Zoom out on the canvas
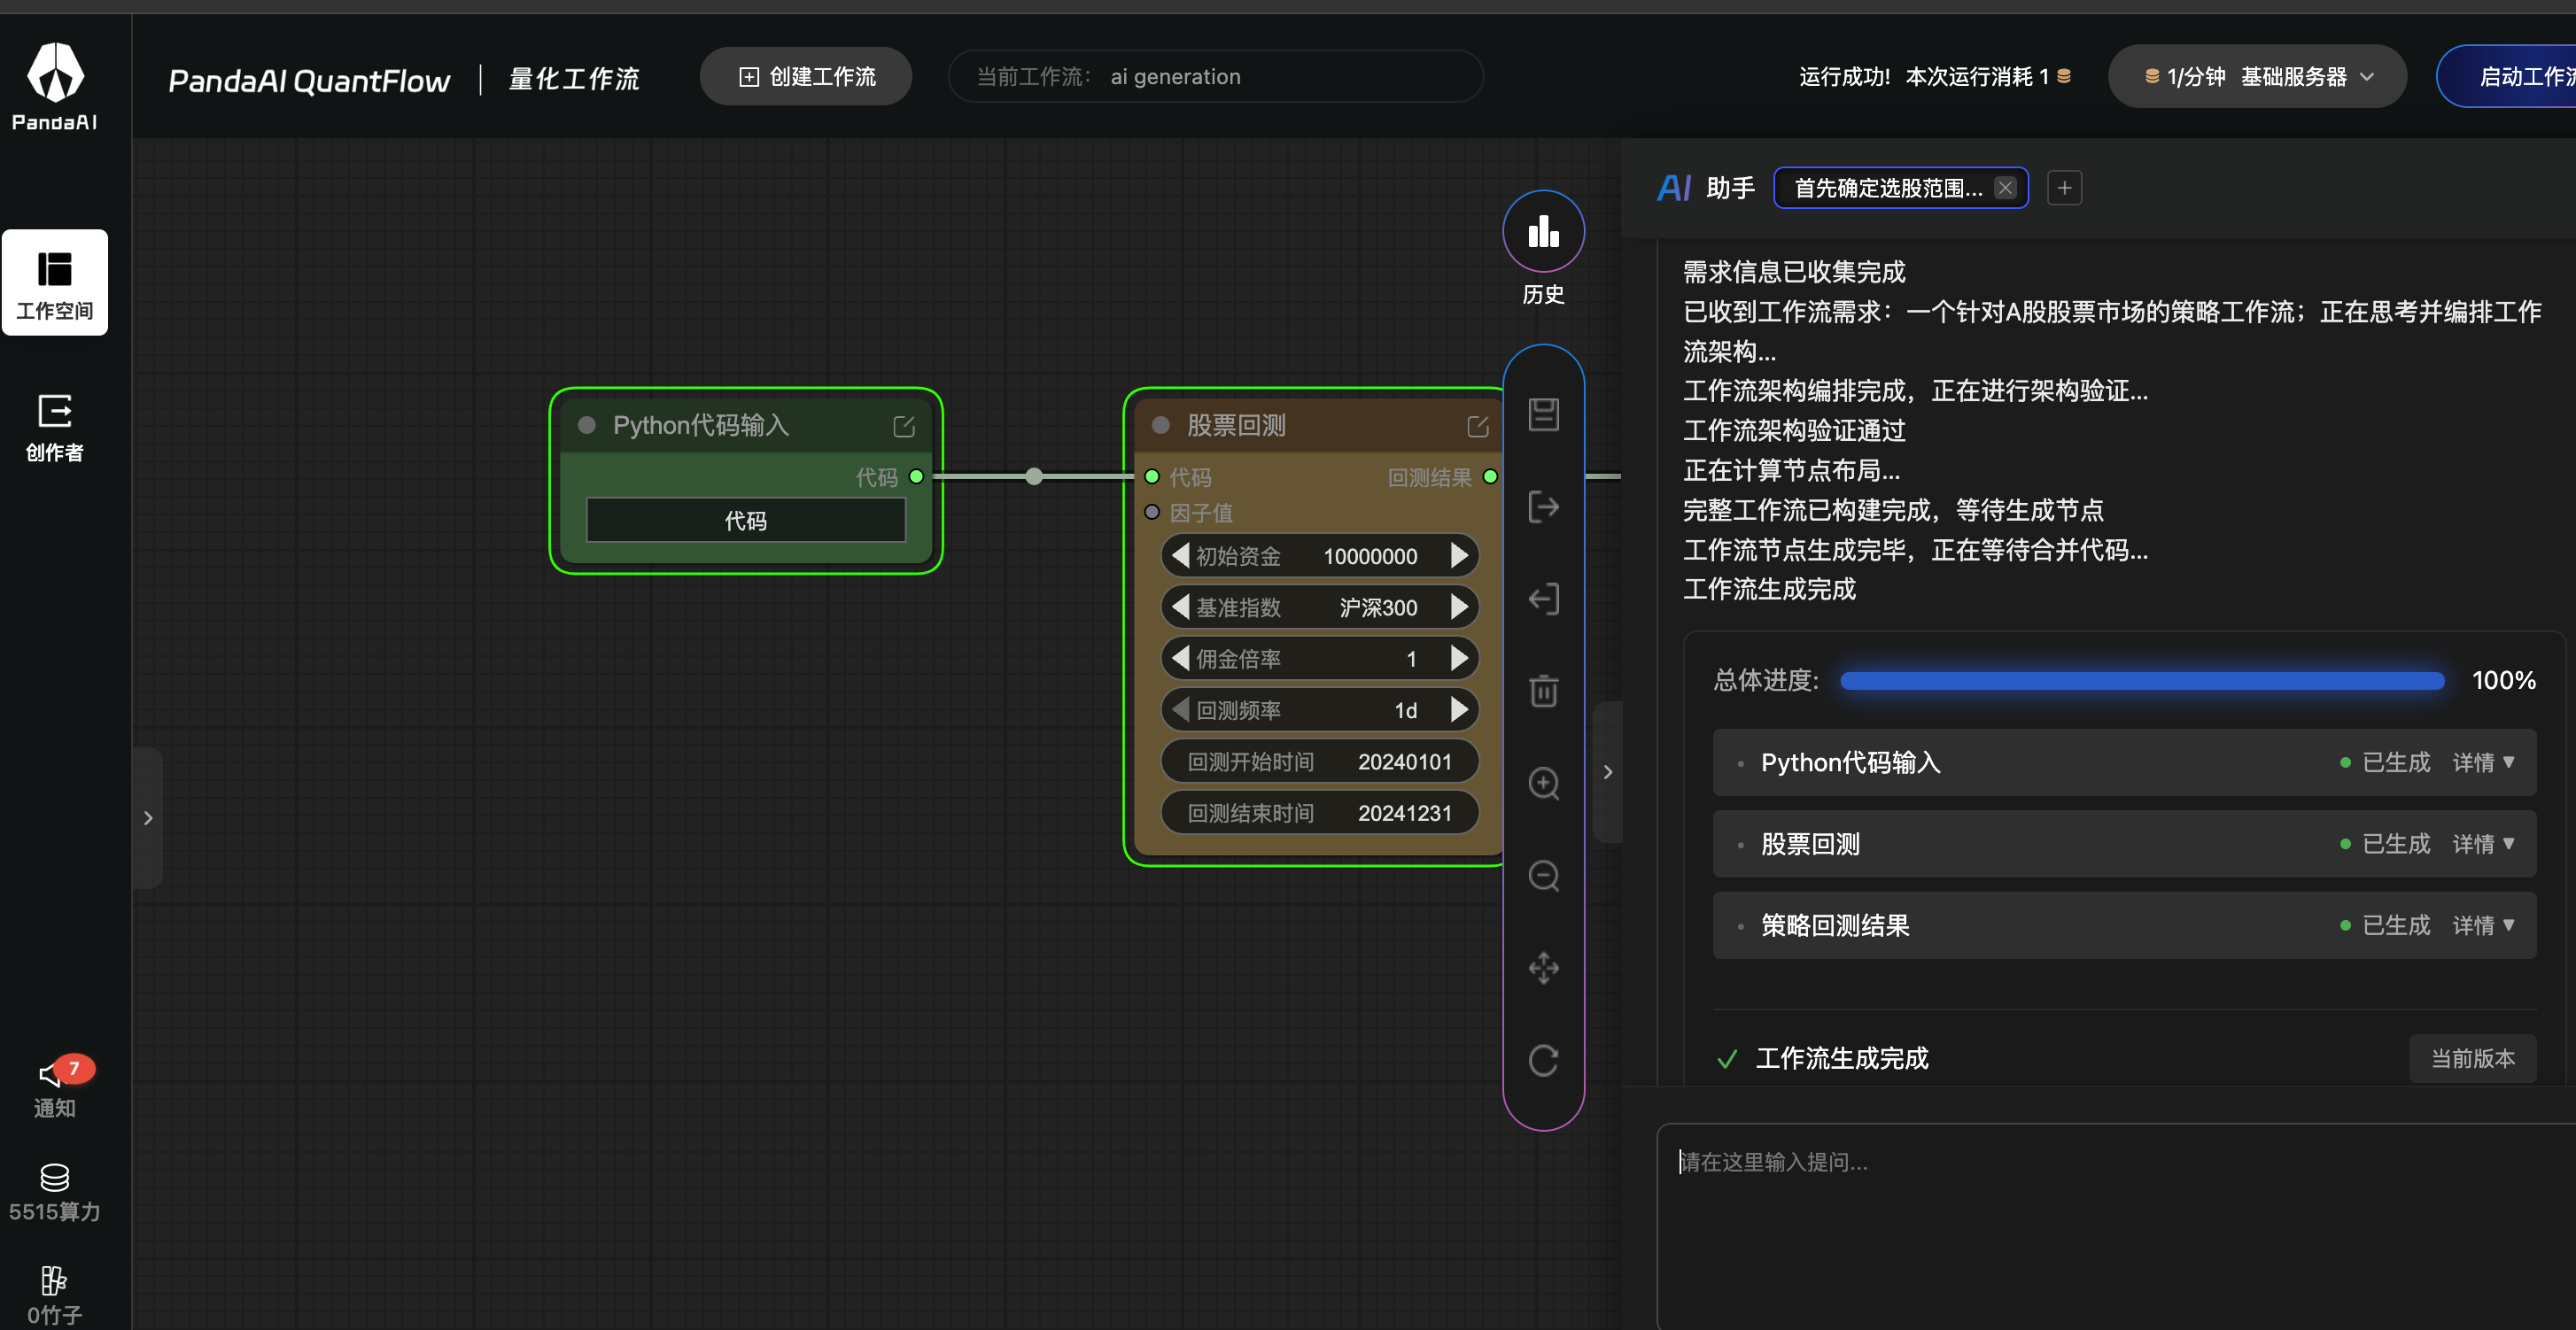 (1543, 876)
